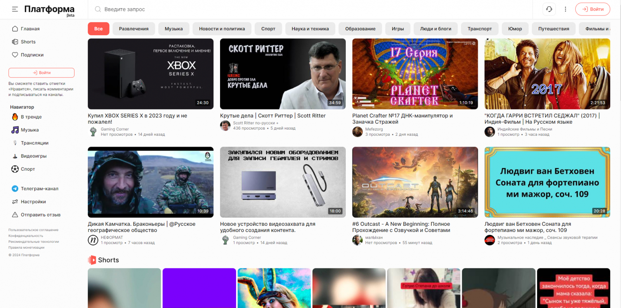Image resolution: width=621 pixels, height=308 pixels.
Task: Open the Mefezorg channel avatar
Action: [357, 132]
